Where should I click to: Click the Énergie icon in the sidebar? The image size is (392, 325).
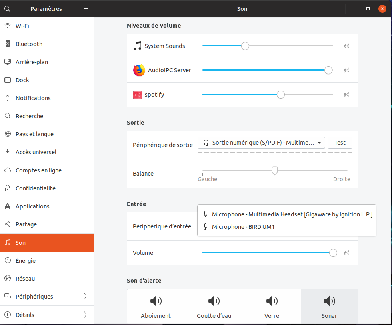pyautogui.click(x=7, y=261)
